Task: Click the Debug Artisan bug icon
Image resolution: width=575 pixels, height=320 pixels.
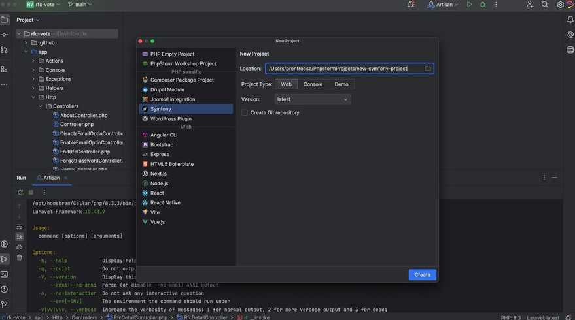Action: (483, 5)
